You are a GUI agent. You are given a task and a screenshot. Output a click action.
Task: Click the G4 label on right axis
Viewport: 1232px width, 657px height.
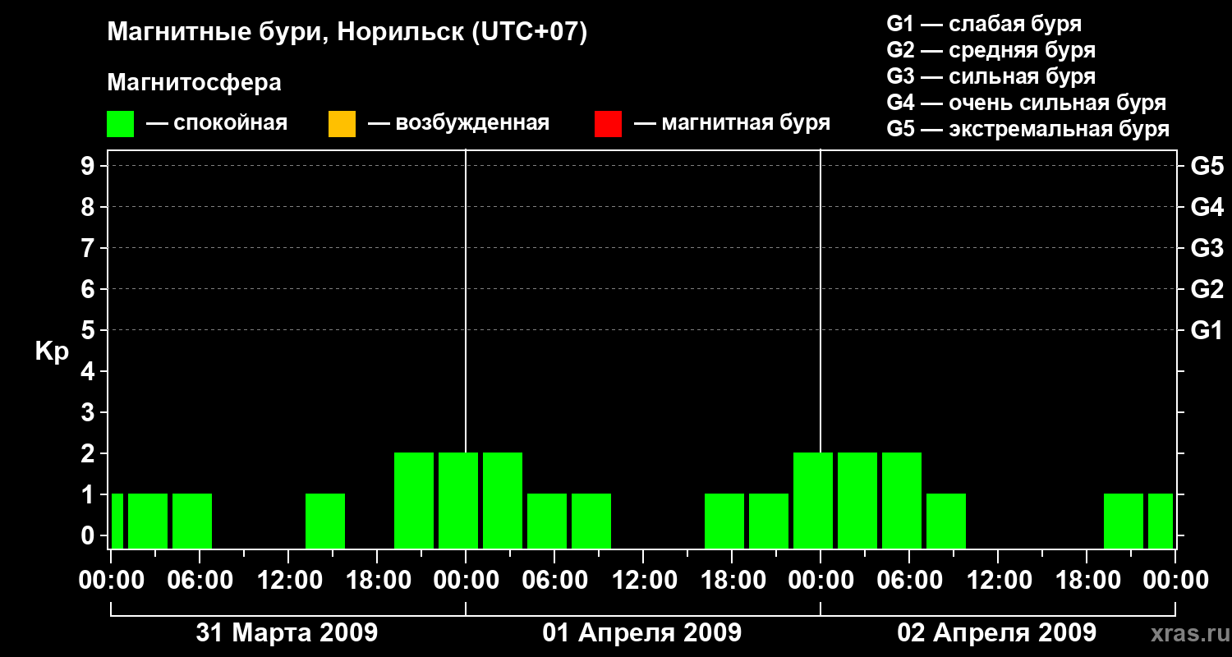[1207, 207]
